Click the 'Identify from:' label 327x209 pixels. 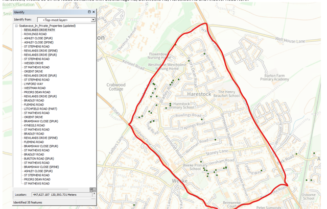pyautogui.click(x=22, y=19)
